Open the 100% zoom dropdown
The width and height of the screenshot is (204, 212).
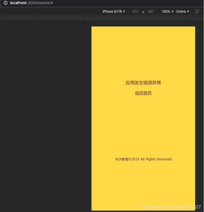(167, 12)
